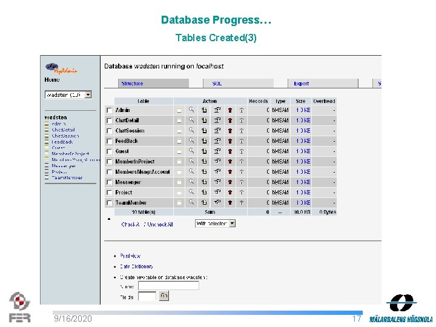Click the Overhead column header
This screenshot has height=327, width=436.
(x=324, y=101)
